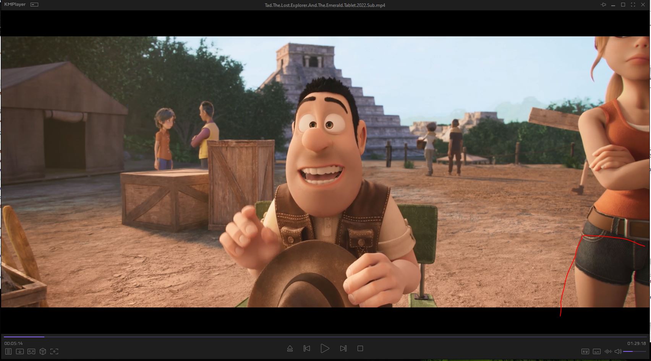
Task: Capture the current frame with screenshot icon
Action: click(x=54, y=351)
